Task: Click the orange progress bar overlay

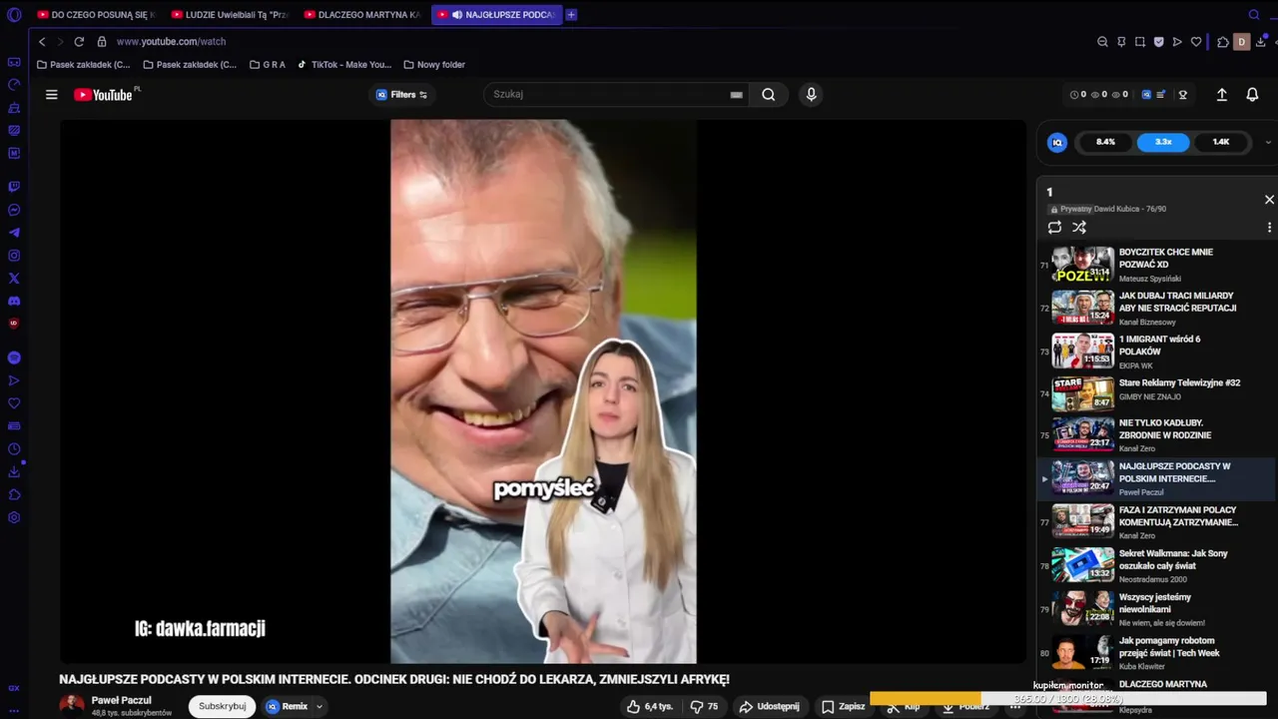Action: 925,698
